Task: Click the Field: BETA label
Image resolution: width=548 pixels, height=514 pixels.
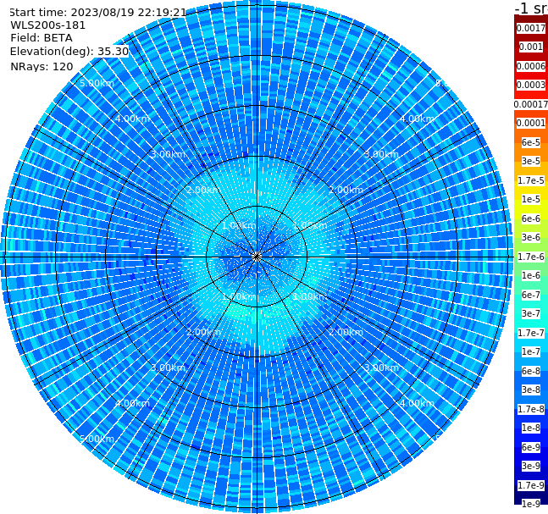Action: (42, 38)
